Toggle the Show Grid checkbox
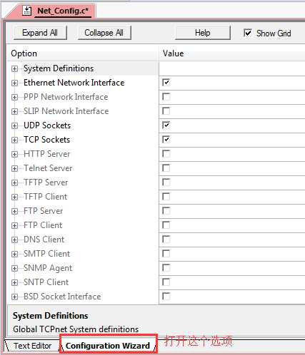This screenshot has width=305, height=355. (248, 33)
